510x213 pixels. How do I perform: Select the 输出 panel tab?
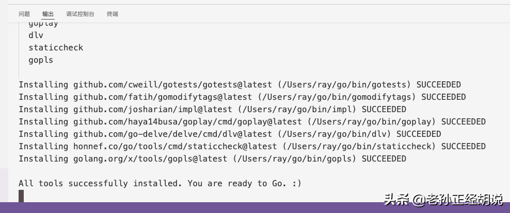[48, 14]
